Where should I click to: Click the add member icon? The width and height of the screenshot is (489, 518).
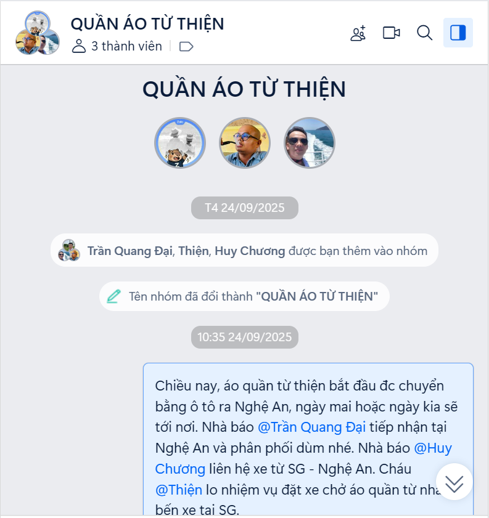[358, 33]
